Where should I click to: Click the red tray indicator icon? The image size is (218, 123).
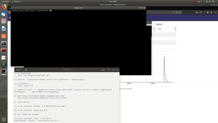tap(194, 1)
